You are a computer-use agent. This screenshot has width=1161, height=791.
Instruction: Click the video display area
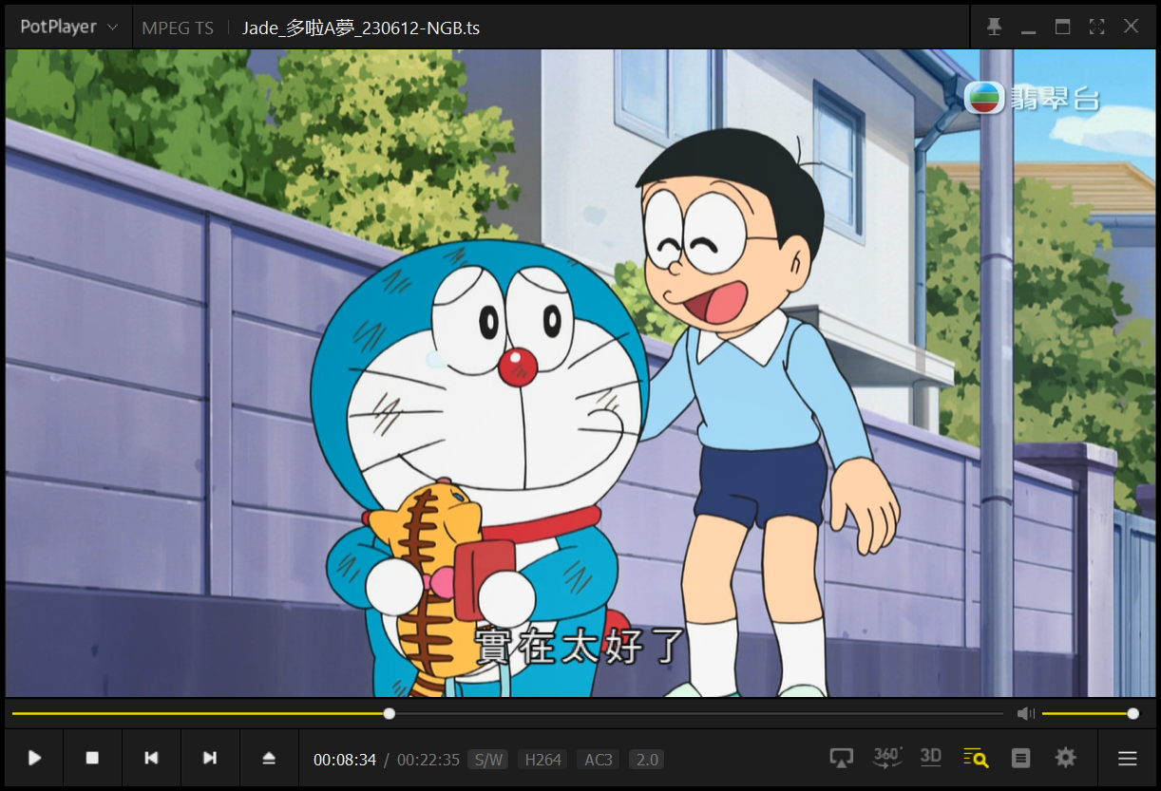click(580, 373)
